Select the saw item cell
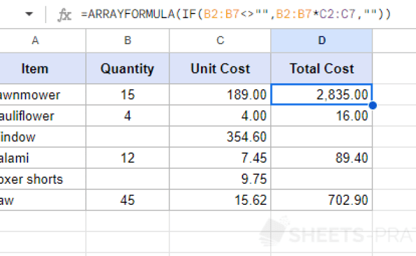 (x=43, y=200)
